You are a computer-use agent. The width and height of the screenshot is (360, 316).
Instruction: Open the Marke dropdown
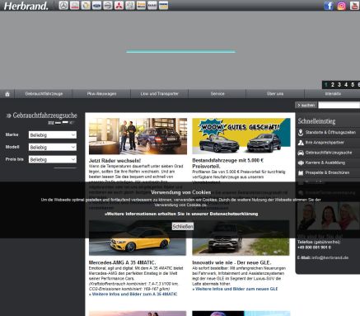click(x=53, y=134)
